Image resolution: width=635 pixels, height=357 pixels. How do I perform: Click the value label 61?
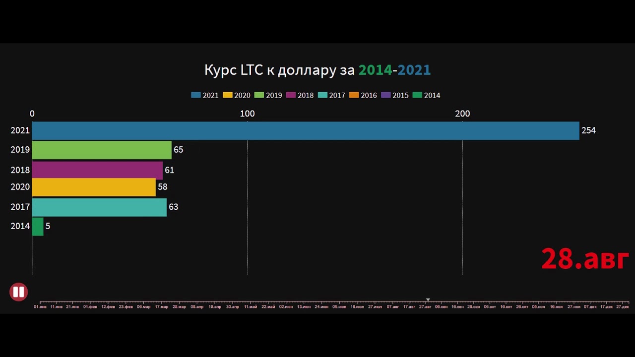click(170, 170)
